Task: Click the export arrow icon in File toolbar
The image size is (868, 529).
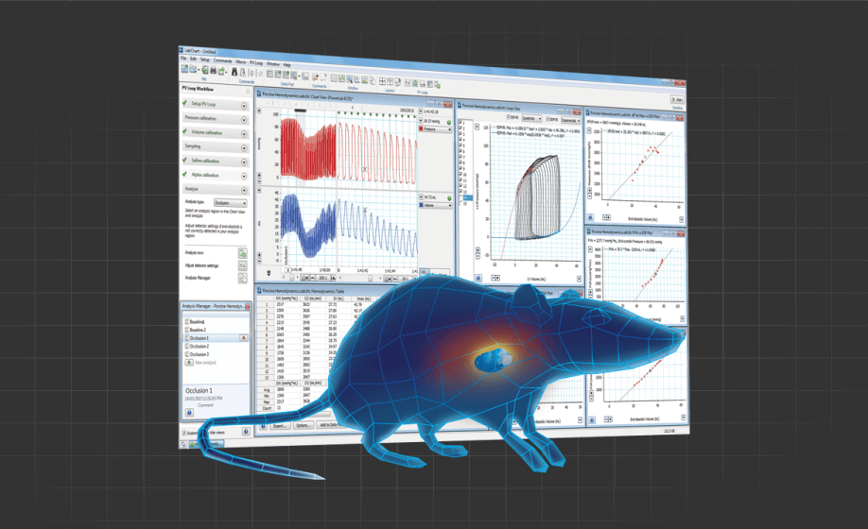Action: [x=221, y=71]
